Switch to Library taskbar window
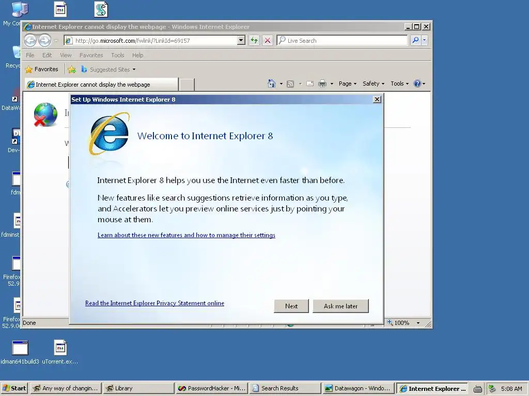 tap(138, 388)
